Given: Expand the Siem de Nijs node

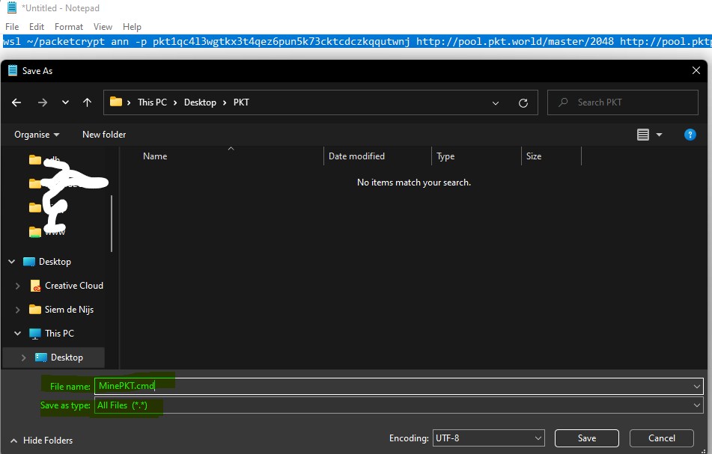Looking at the screenshot, I should (17, 310).
